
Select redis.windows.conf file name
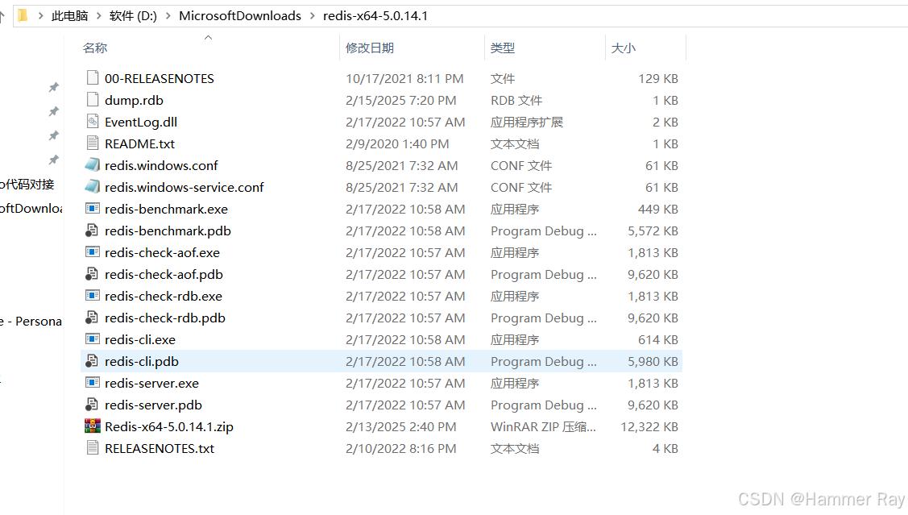pyautogui.click(x=161, y=166)
